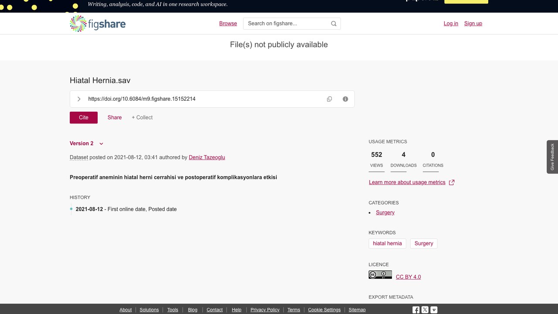Copy the DOI link with the copy icon

click(x=330, y=99)
